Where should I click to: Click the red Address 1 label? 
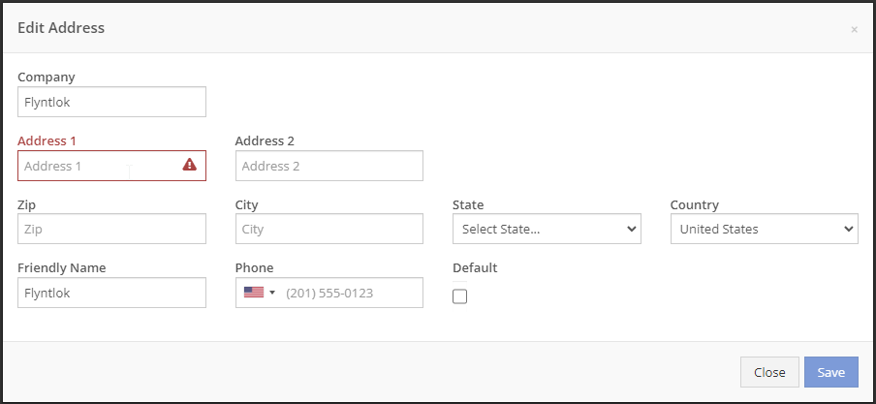click(47, 140)
